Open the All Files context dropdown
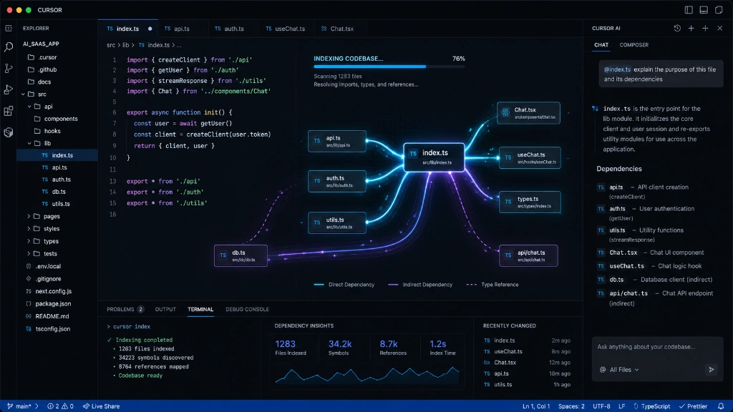The height and width of the screenshot is (412, 733). pos(619,370)
